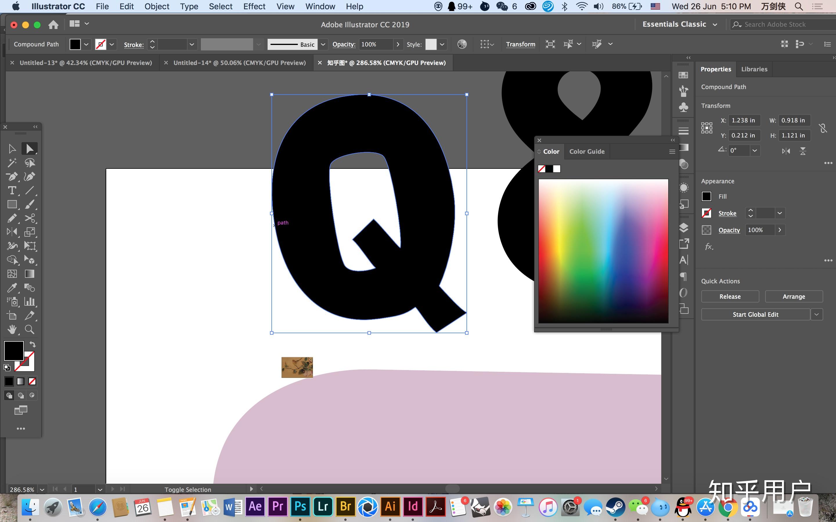
Task: Select the Type tool
Action: [12, 191]
